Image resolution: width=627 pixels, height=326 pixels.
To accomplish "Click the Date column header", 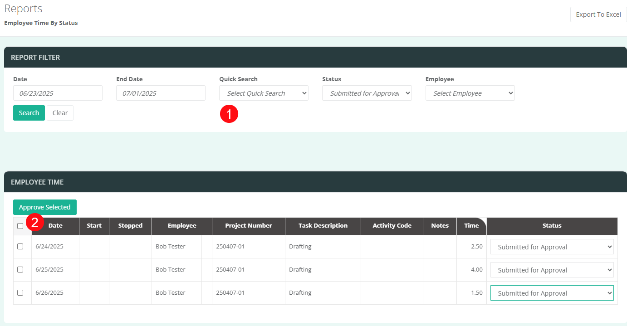I will coord(55,226).
